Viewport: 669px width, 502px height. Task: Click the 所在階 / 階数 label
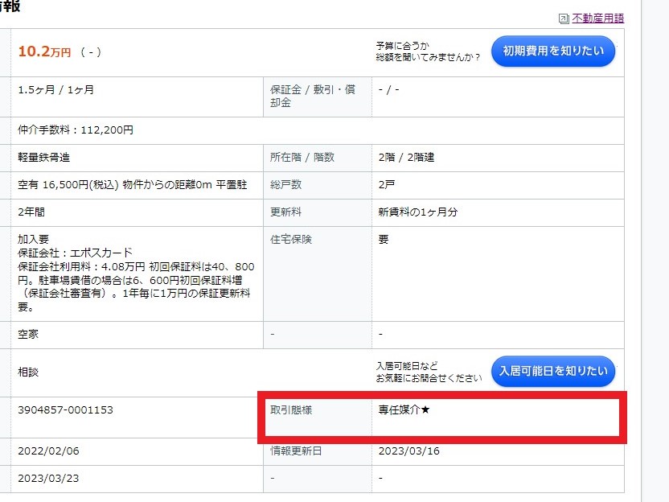point(302,157)
